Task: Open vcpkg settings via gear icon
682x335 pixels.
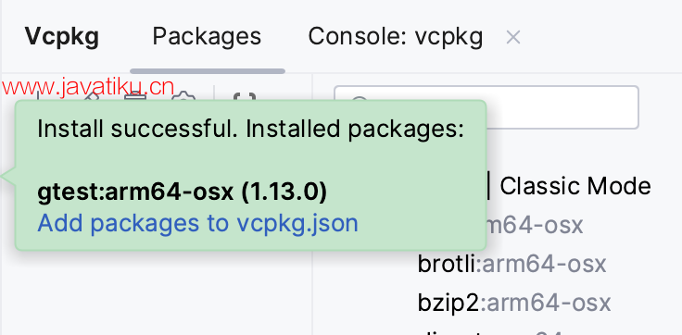Action: pyautogui.click(x=183, y=95)
